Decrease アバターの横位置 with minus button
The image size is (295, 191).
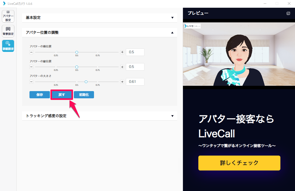[31, 52]
